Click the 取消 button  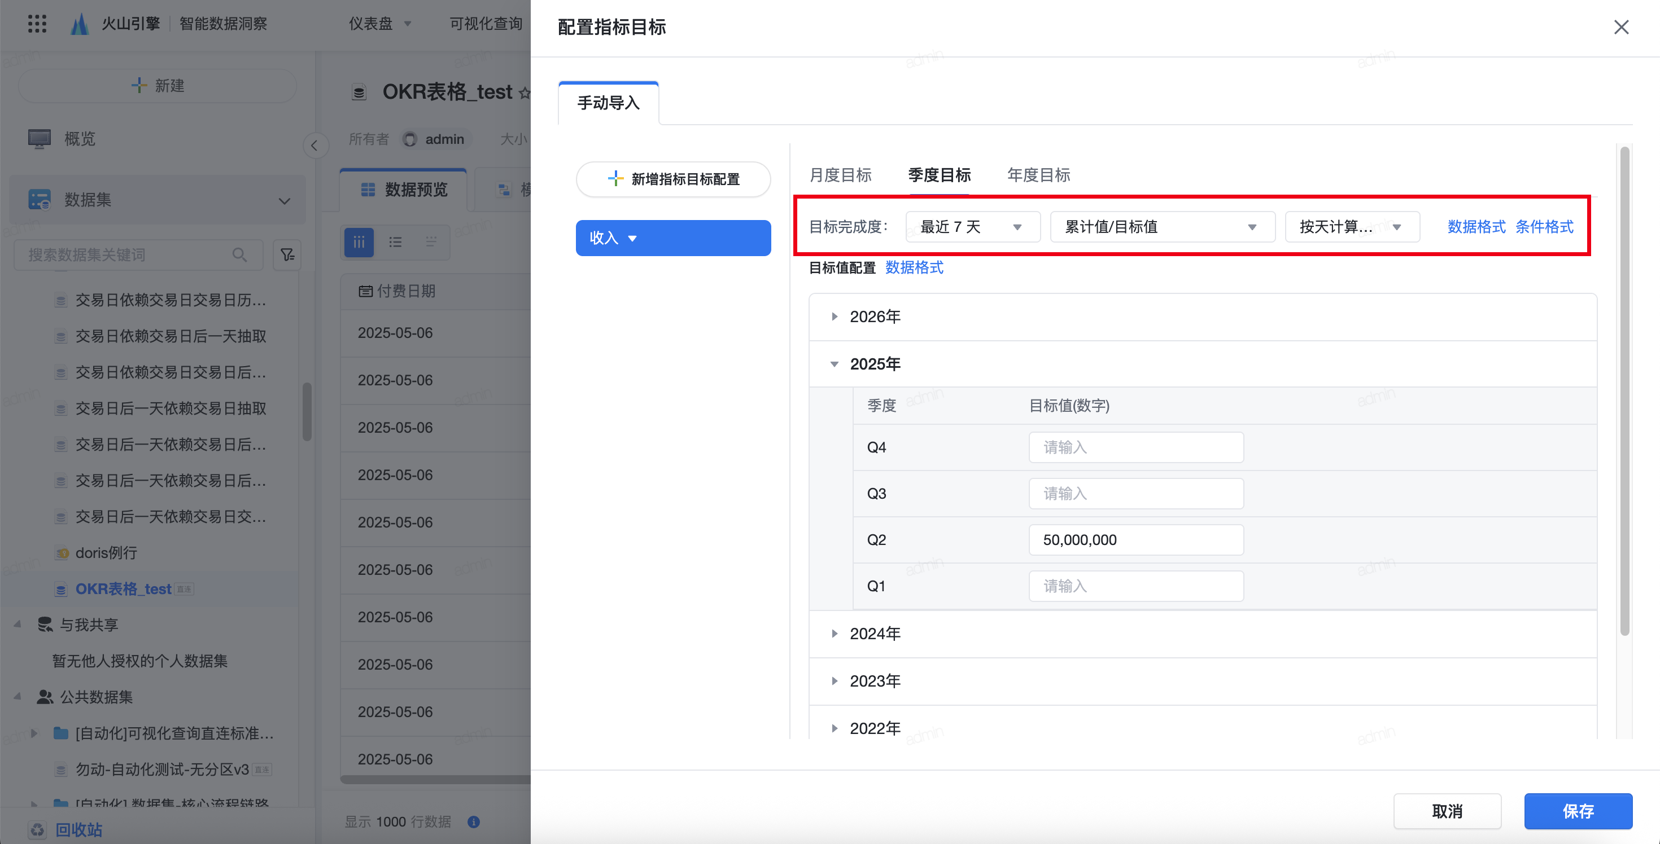pyautogui.click(x=1447, y=811)
